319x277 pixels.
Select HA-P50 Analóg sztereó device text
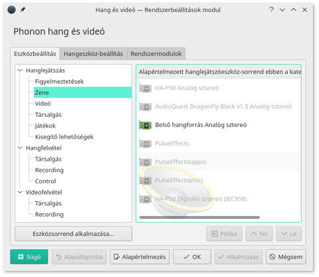(x=187, y=88)
